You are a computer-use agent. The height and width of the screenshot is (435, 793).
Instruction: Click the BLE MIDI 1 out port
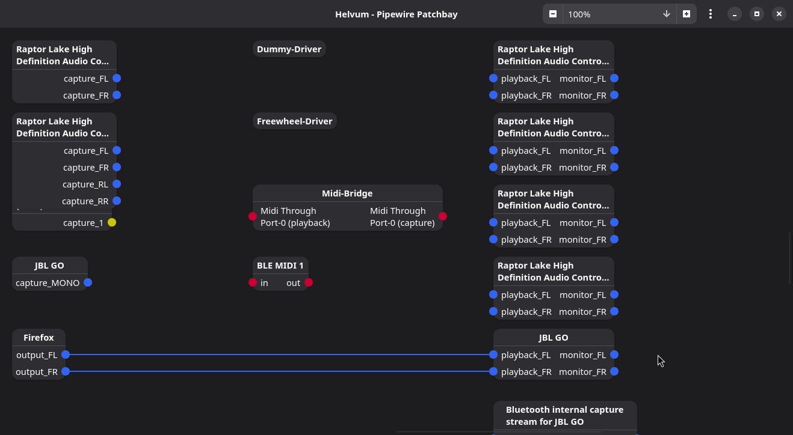coord(309,282)
